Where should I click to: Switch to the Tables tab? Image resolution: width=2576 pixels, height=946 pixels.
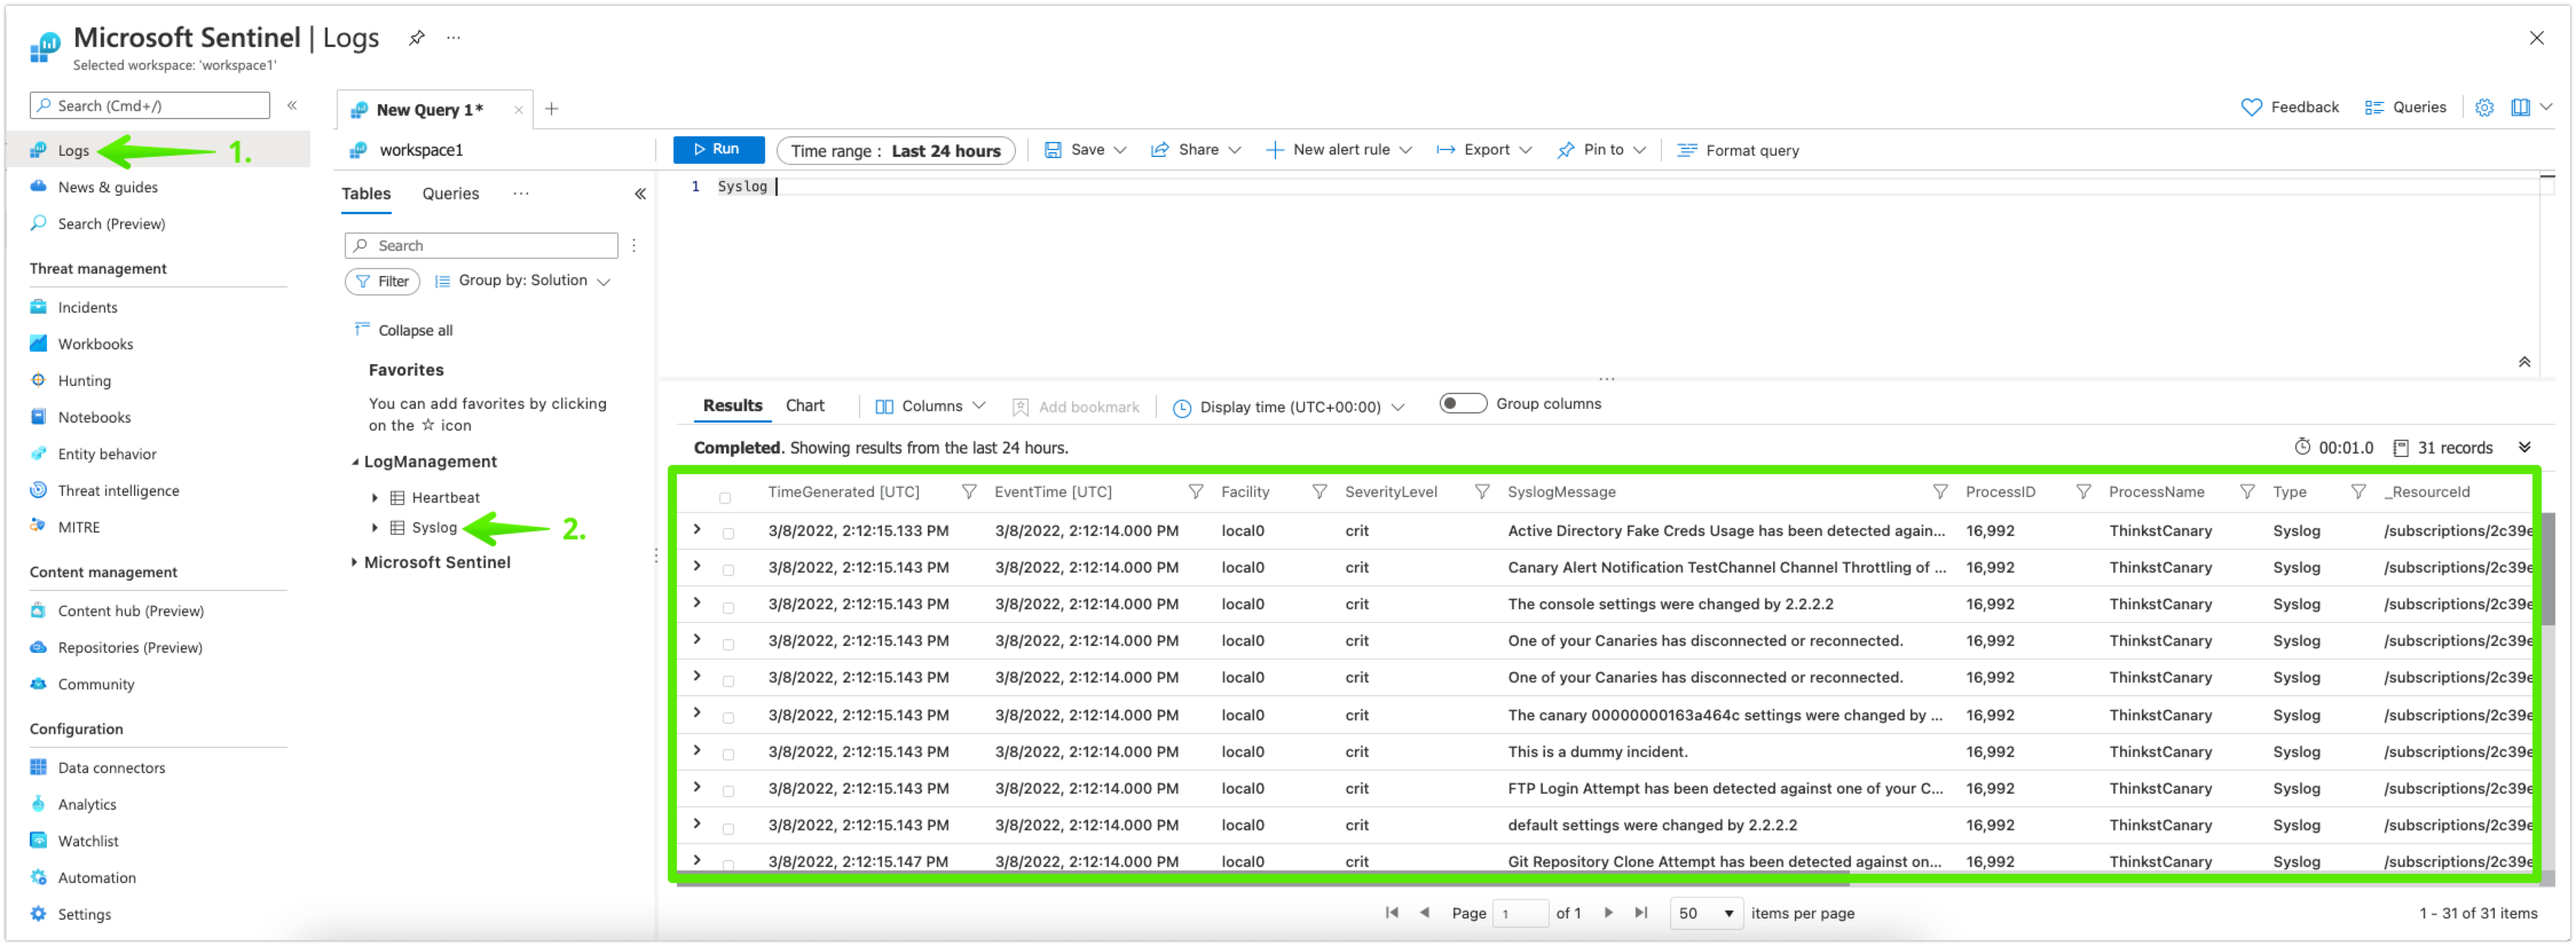366,194
